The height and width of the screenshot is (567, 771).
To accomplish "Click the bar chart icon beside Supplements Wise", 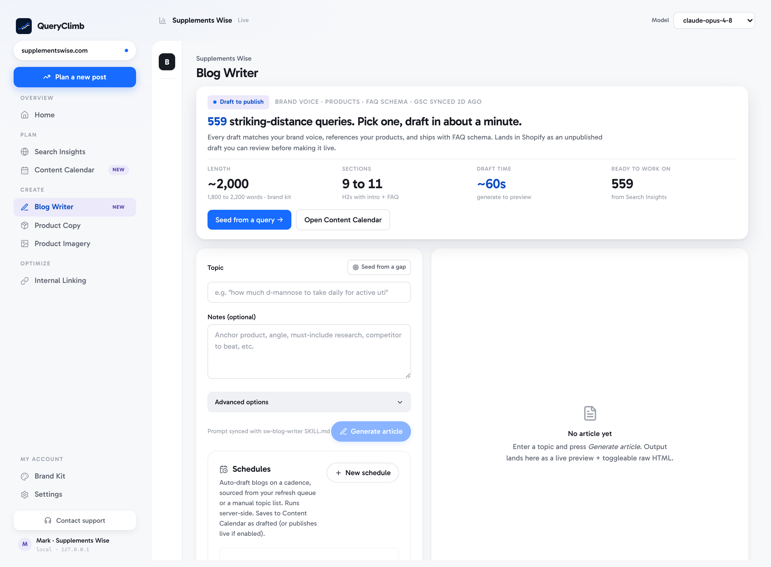I will point(163,21).
